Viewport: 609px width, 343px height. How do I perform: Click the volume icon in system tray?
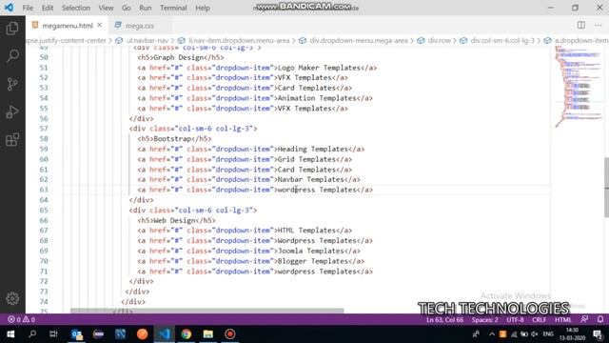[535, 334]
